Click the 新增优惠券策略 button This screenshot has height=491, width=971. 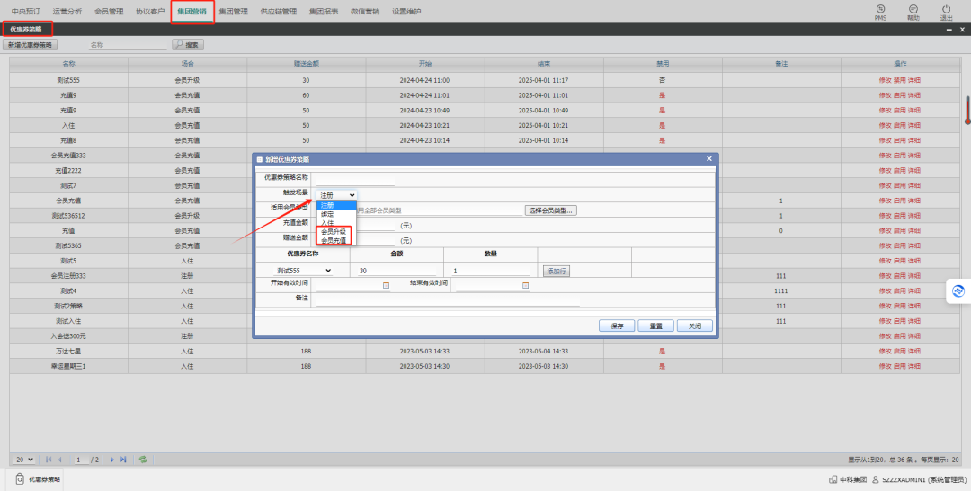point(30,45)
